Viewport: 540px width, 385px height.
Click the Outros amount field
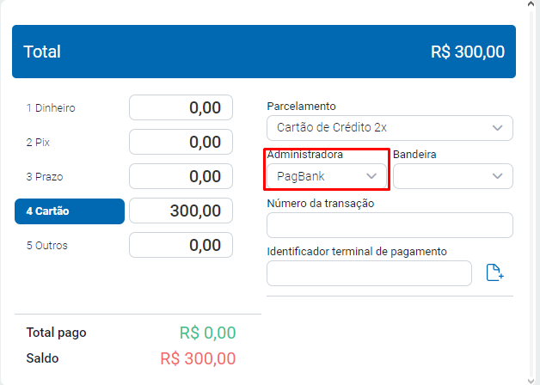[x=181, y=246]
